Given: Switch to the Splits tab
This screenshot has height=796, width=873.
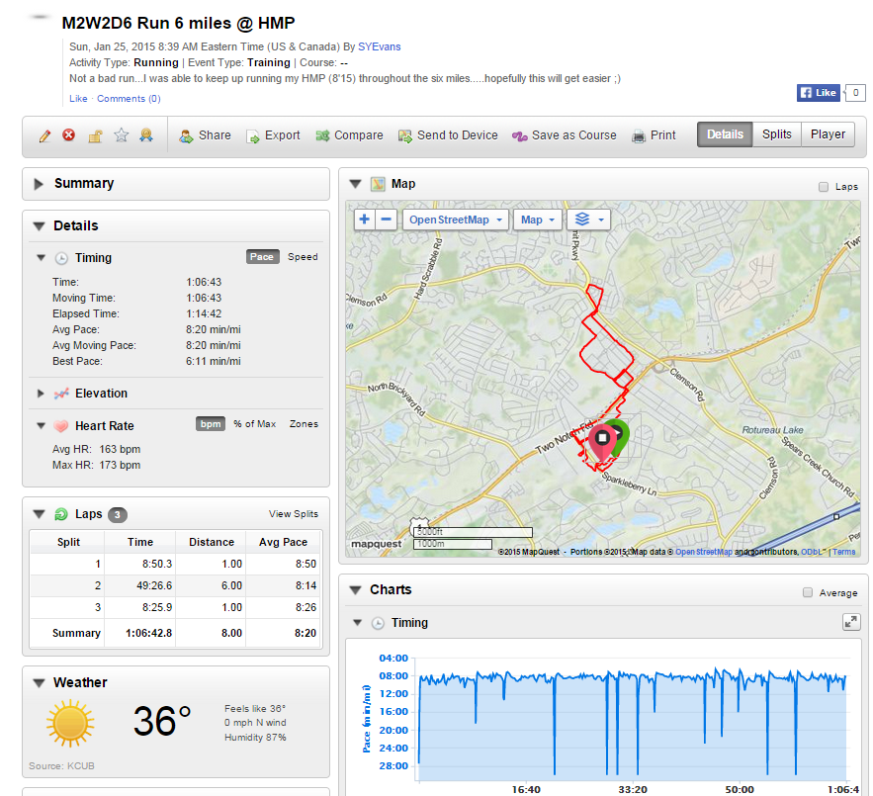Looking at the screenshot, I should [776, 135].
